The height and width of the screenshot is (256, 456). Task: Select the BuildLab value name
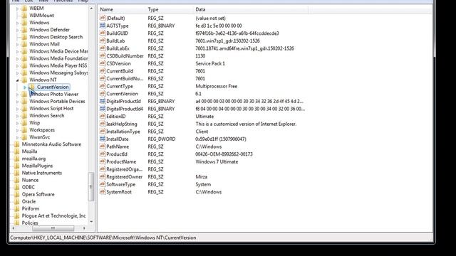(x=115, y=41)
